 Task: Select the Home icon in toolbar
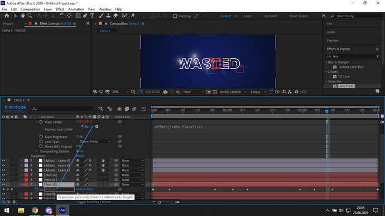pyautogui.click(x=7, y=16)
